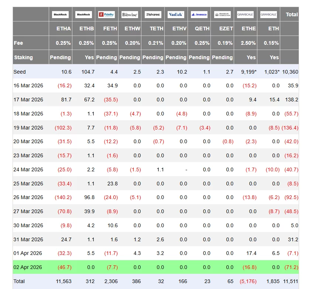Click the VanEck logo
This screenshot has width=312, height=289.
(176, 14)
